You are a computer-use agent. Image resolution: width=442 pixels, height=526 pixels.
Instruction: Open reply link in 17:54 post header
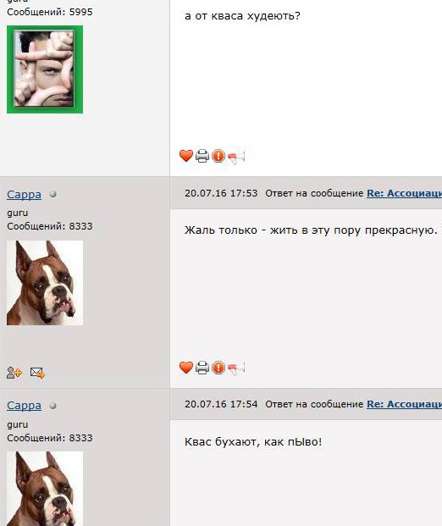pyautogui.click(x=404, y=404)
